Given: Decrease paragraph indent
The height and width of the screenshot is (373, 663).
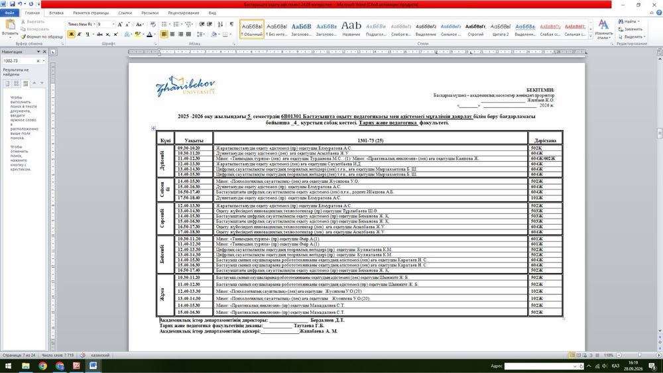Looking at the screenshot, I should (x=202, y=25).
